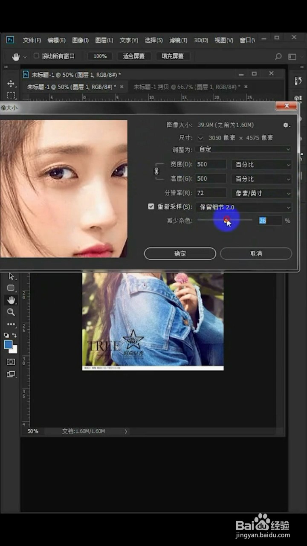Open the File menu 文件(F)
307x546 pixels.
[x=32, y=40]
